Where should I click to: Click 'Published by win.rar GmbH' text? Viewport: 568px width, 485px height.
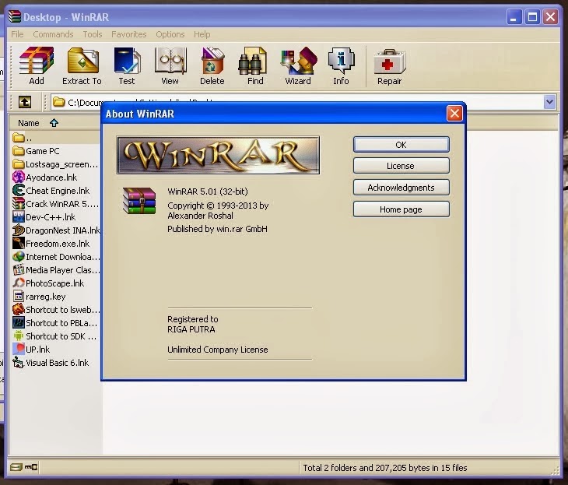pos(217,229)
